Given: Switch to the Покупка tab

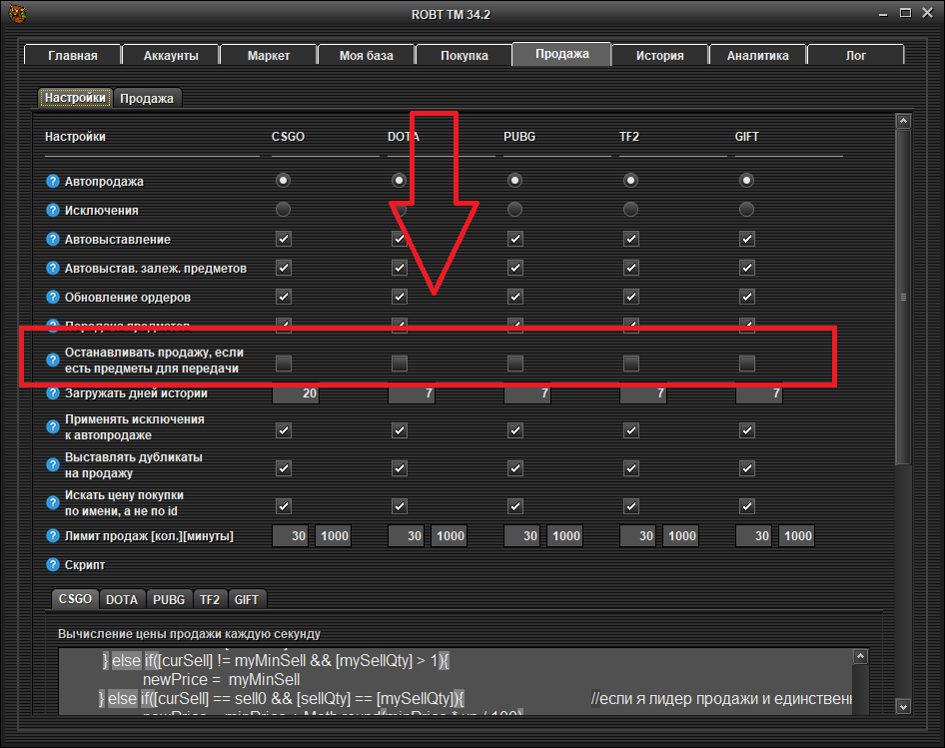Looking at the screenshot, I should [x=465, y=56].
